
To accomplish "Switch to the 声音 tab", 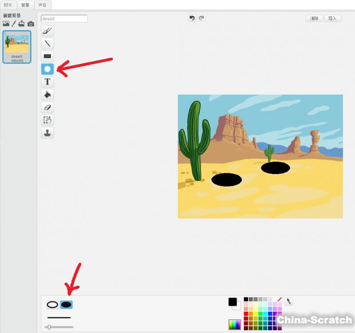I will (43, 5).
